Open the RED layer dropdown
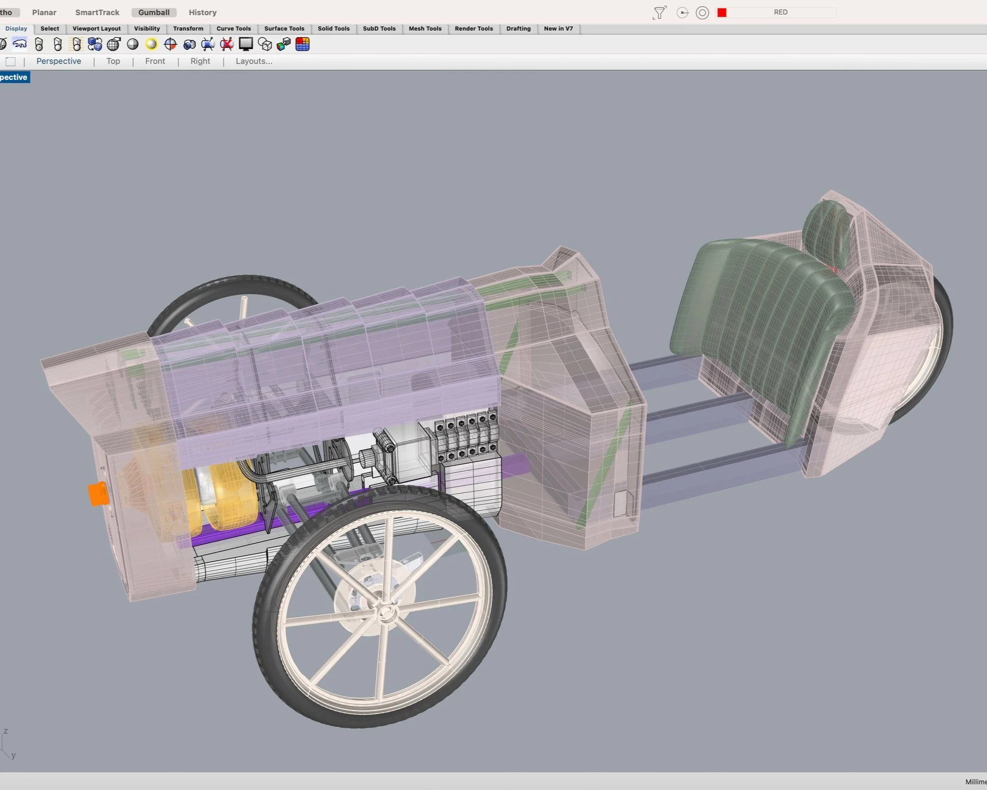 (x=781, y=12)
